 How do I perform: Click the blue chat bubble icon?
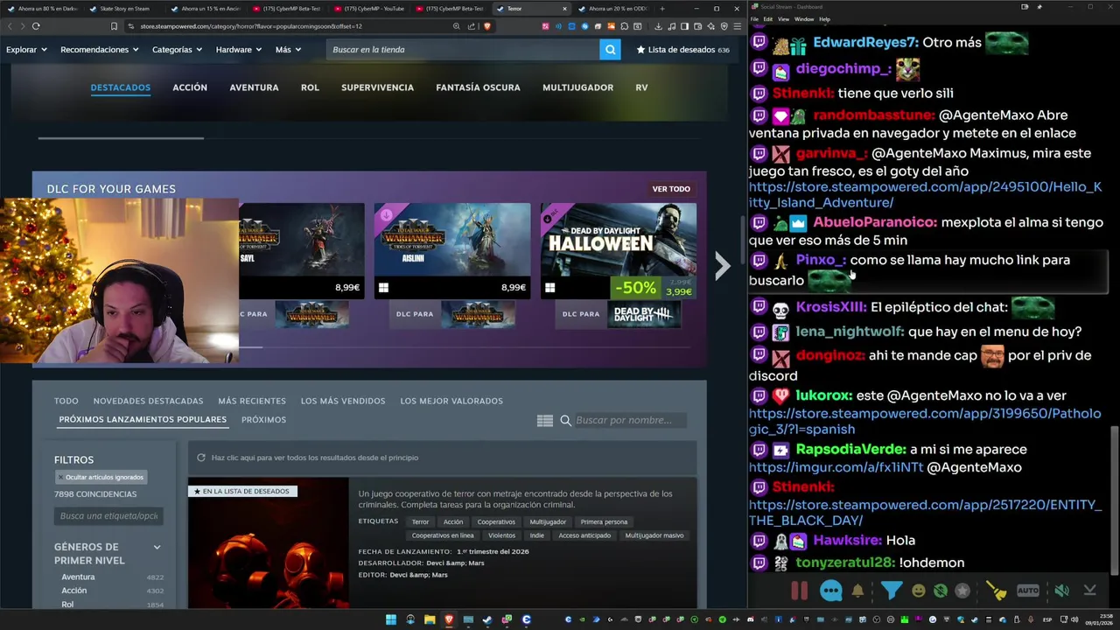click(x=830, y=591)
